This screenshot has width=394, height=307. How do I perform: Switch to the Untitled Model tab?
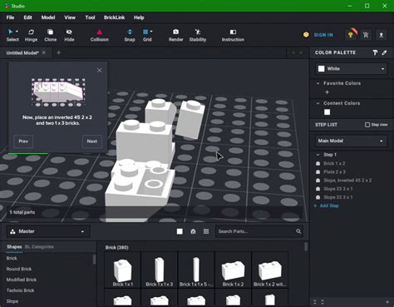click(x=22, y=52)
